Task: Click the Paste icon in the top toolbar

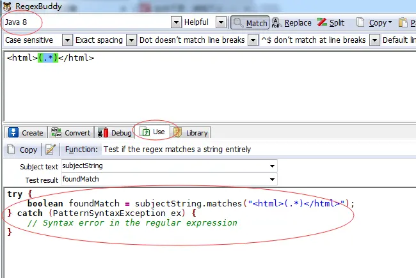Action: coord(403,23)
